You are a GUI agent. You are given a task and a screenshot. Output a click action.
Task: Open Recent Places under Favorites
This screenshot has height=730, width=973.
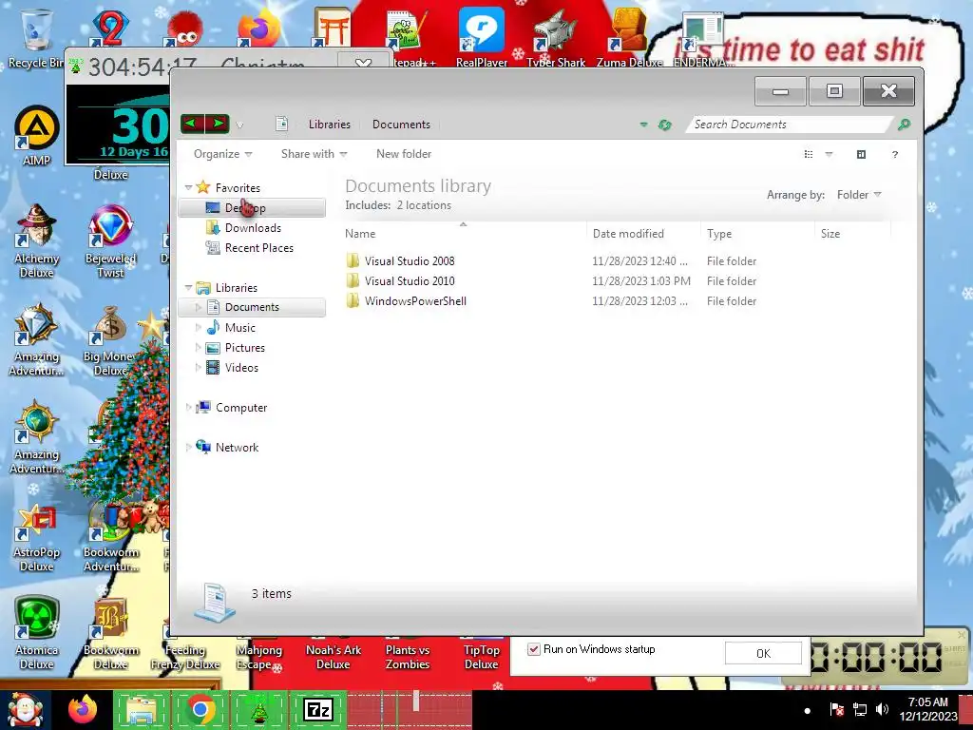click(258, 248)
